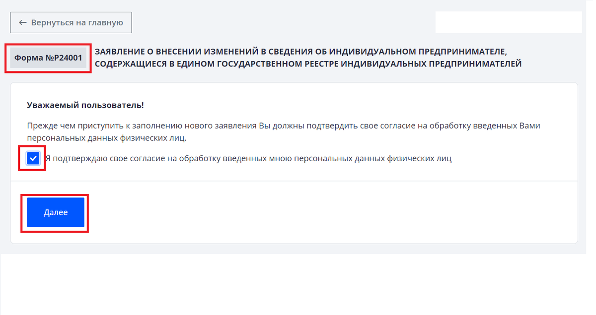Click inside the blank field near the top right
The image size is (596, 315).
click(x=509, y=22)
